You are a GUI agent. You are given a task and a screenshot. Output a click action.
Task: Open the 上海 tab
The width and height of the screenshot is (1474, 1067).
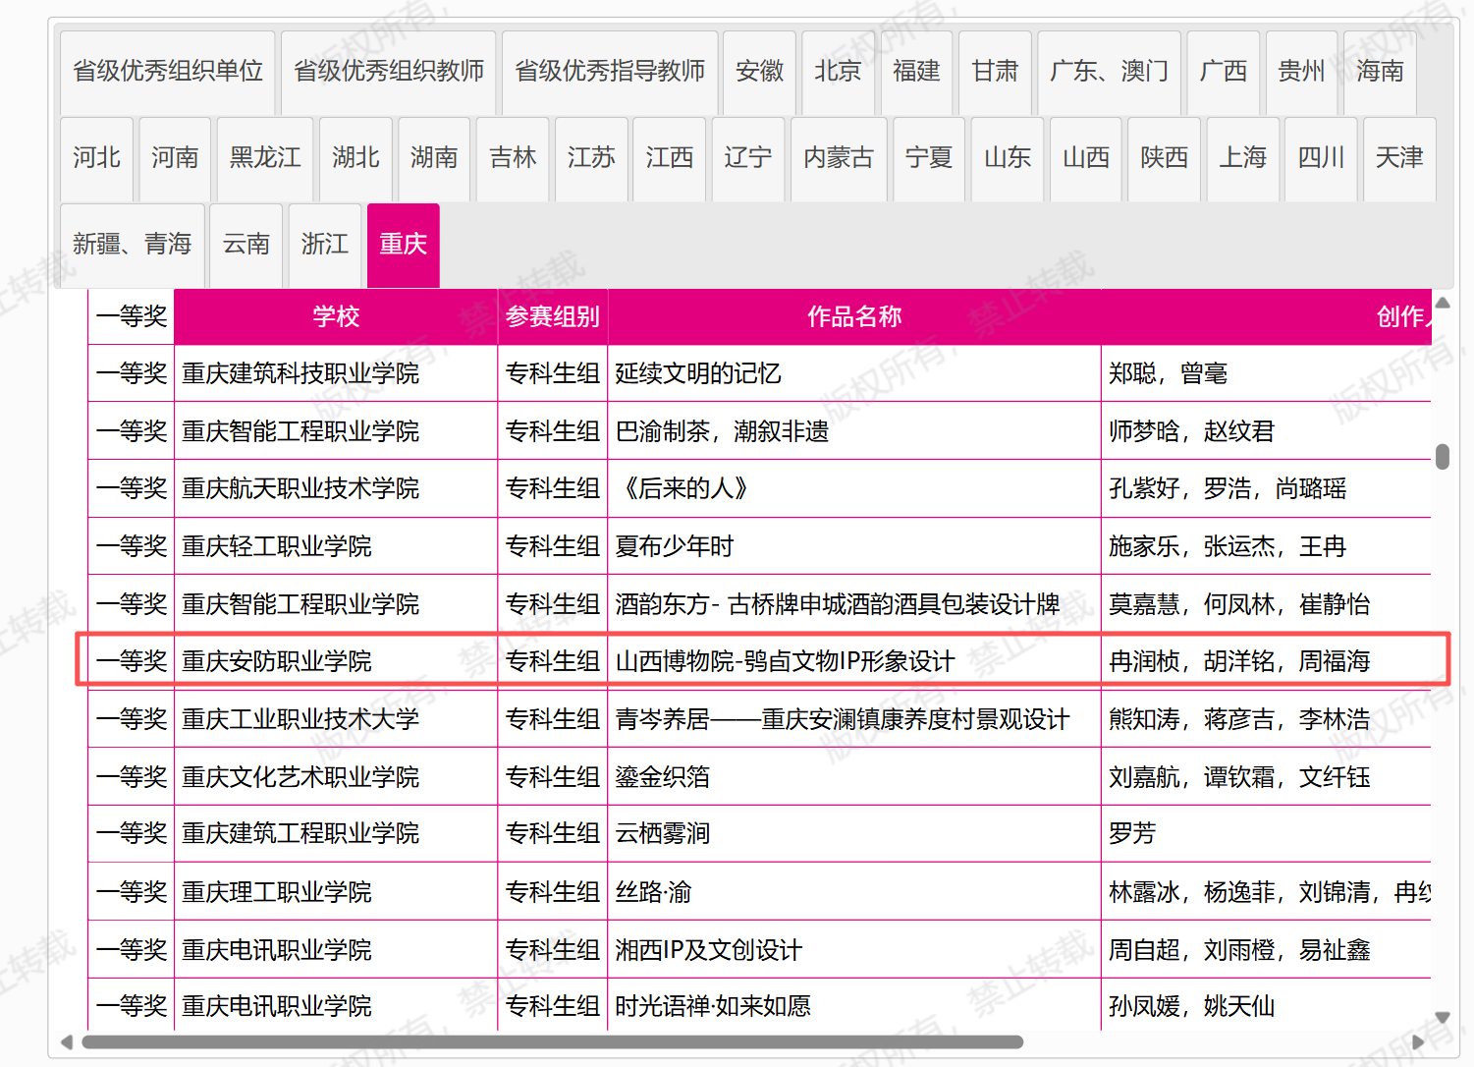[x=1243, y=158]
